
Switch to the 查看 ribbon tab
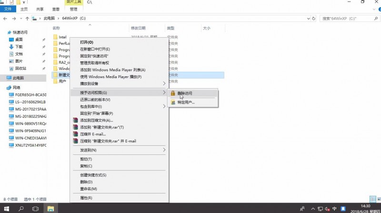(x=56, y=9)
